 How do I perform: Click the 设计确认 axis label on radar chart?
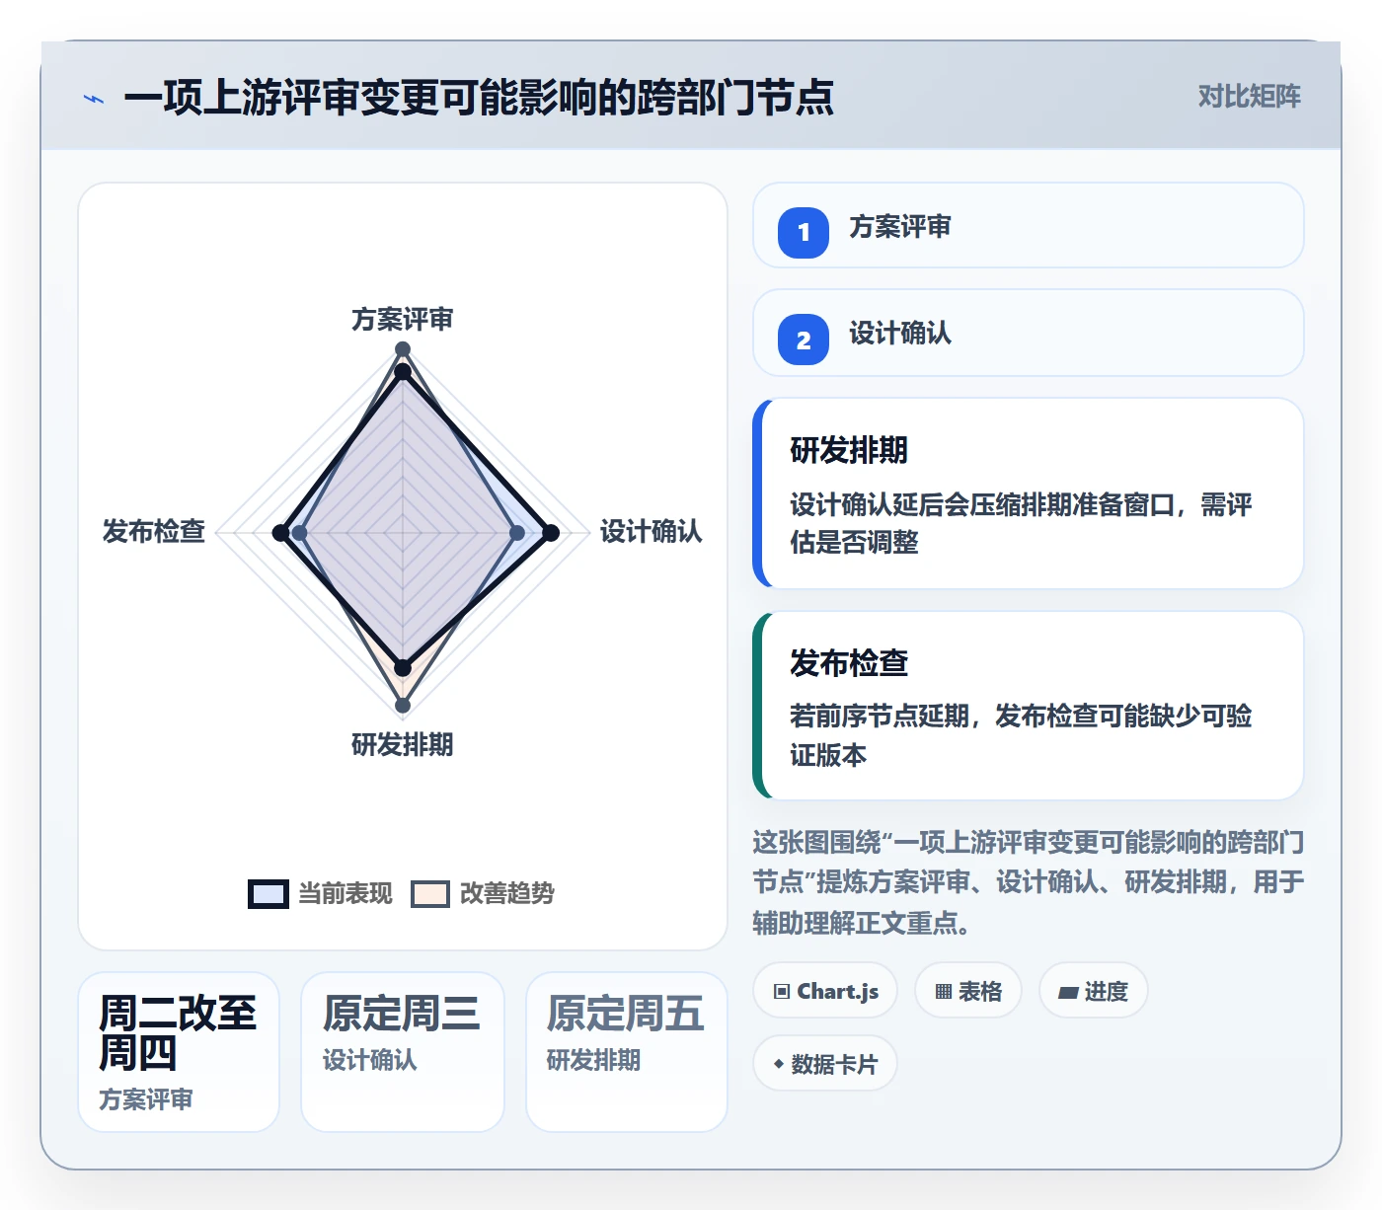coord(652,532)
